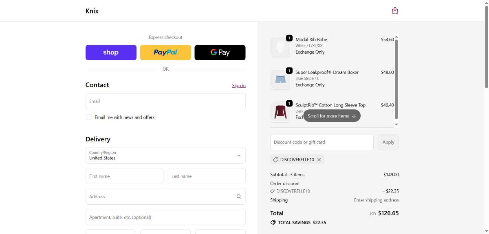Remove the DISCOVERELLE10 discount code
The height and width of the screenshot is (234, 489).
[x=319, y=160]
